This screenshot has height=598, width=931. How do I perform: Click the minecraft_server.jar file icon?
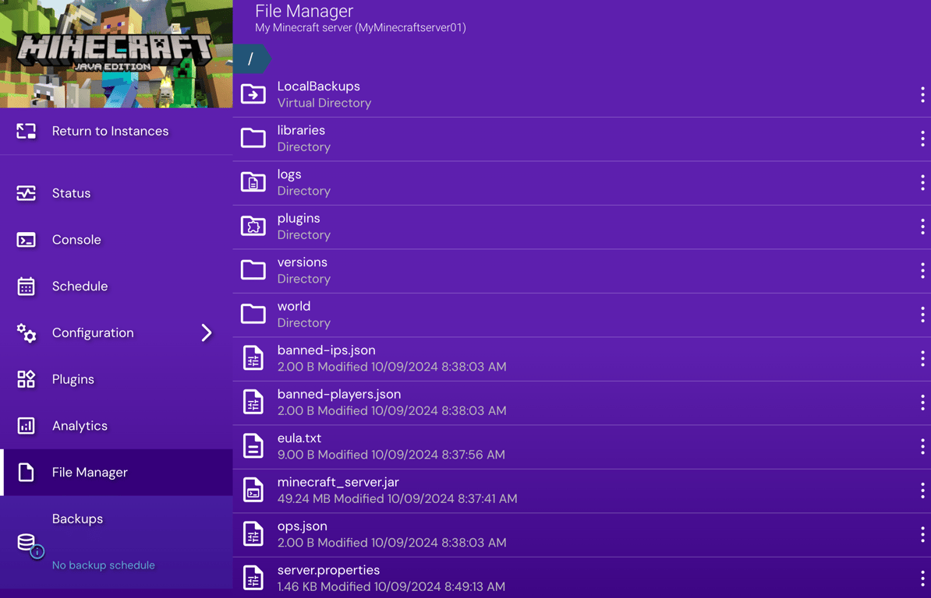click(x=253, y=490)
